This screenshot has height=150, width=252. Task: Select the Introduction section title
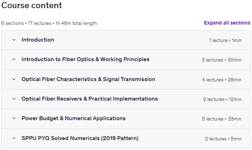coord(38,40)
